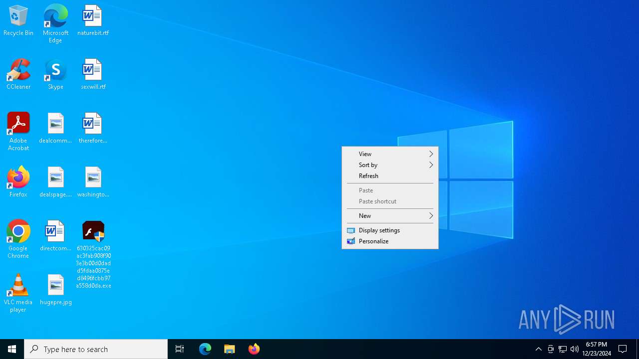Open the Windows Start menu
Image resolution: width=639 pixels, height=359 pixels.
click(x=12, y=349)
